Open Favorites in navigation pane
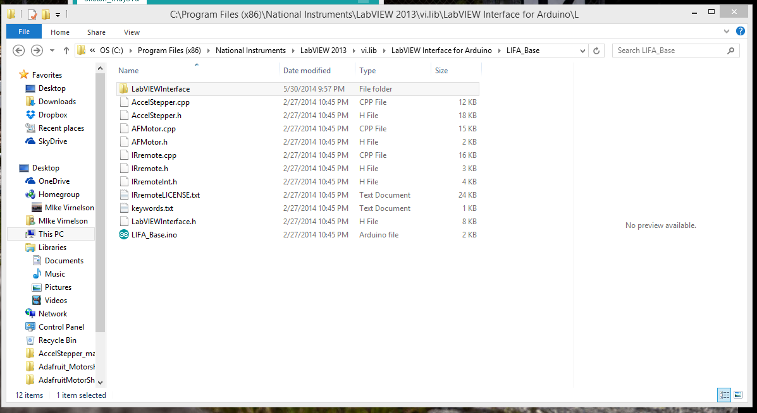The width and height of the screenshot is (757, 413). [47, 75]
